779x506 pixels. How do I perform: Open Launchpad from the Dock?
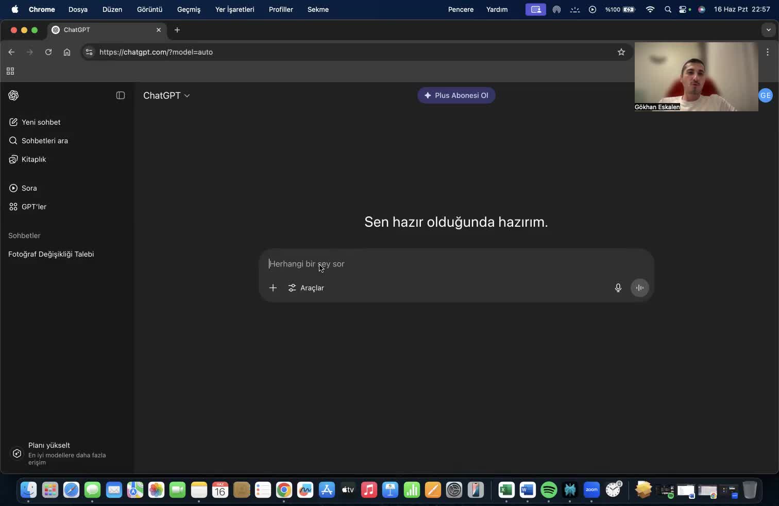coord(50,490)
